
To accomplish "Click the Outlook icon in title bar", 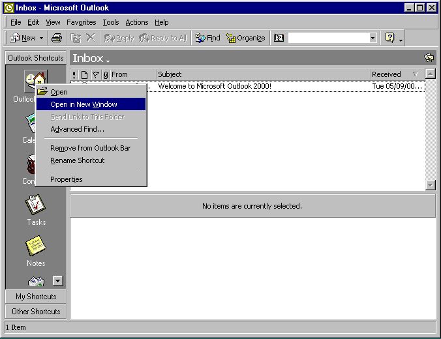I will [8, 8].
